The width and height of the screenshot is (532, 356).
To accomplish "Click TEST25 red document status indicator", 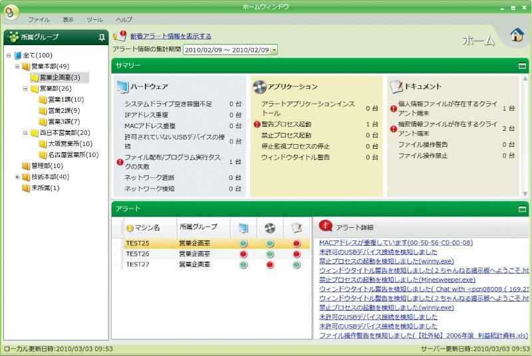I will point(297,244).
